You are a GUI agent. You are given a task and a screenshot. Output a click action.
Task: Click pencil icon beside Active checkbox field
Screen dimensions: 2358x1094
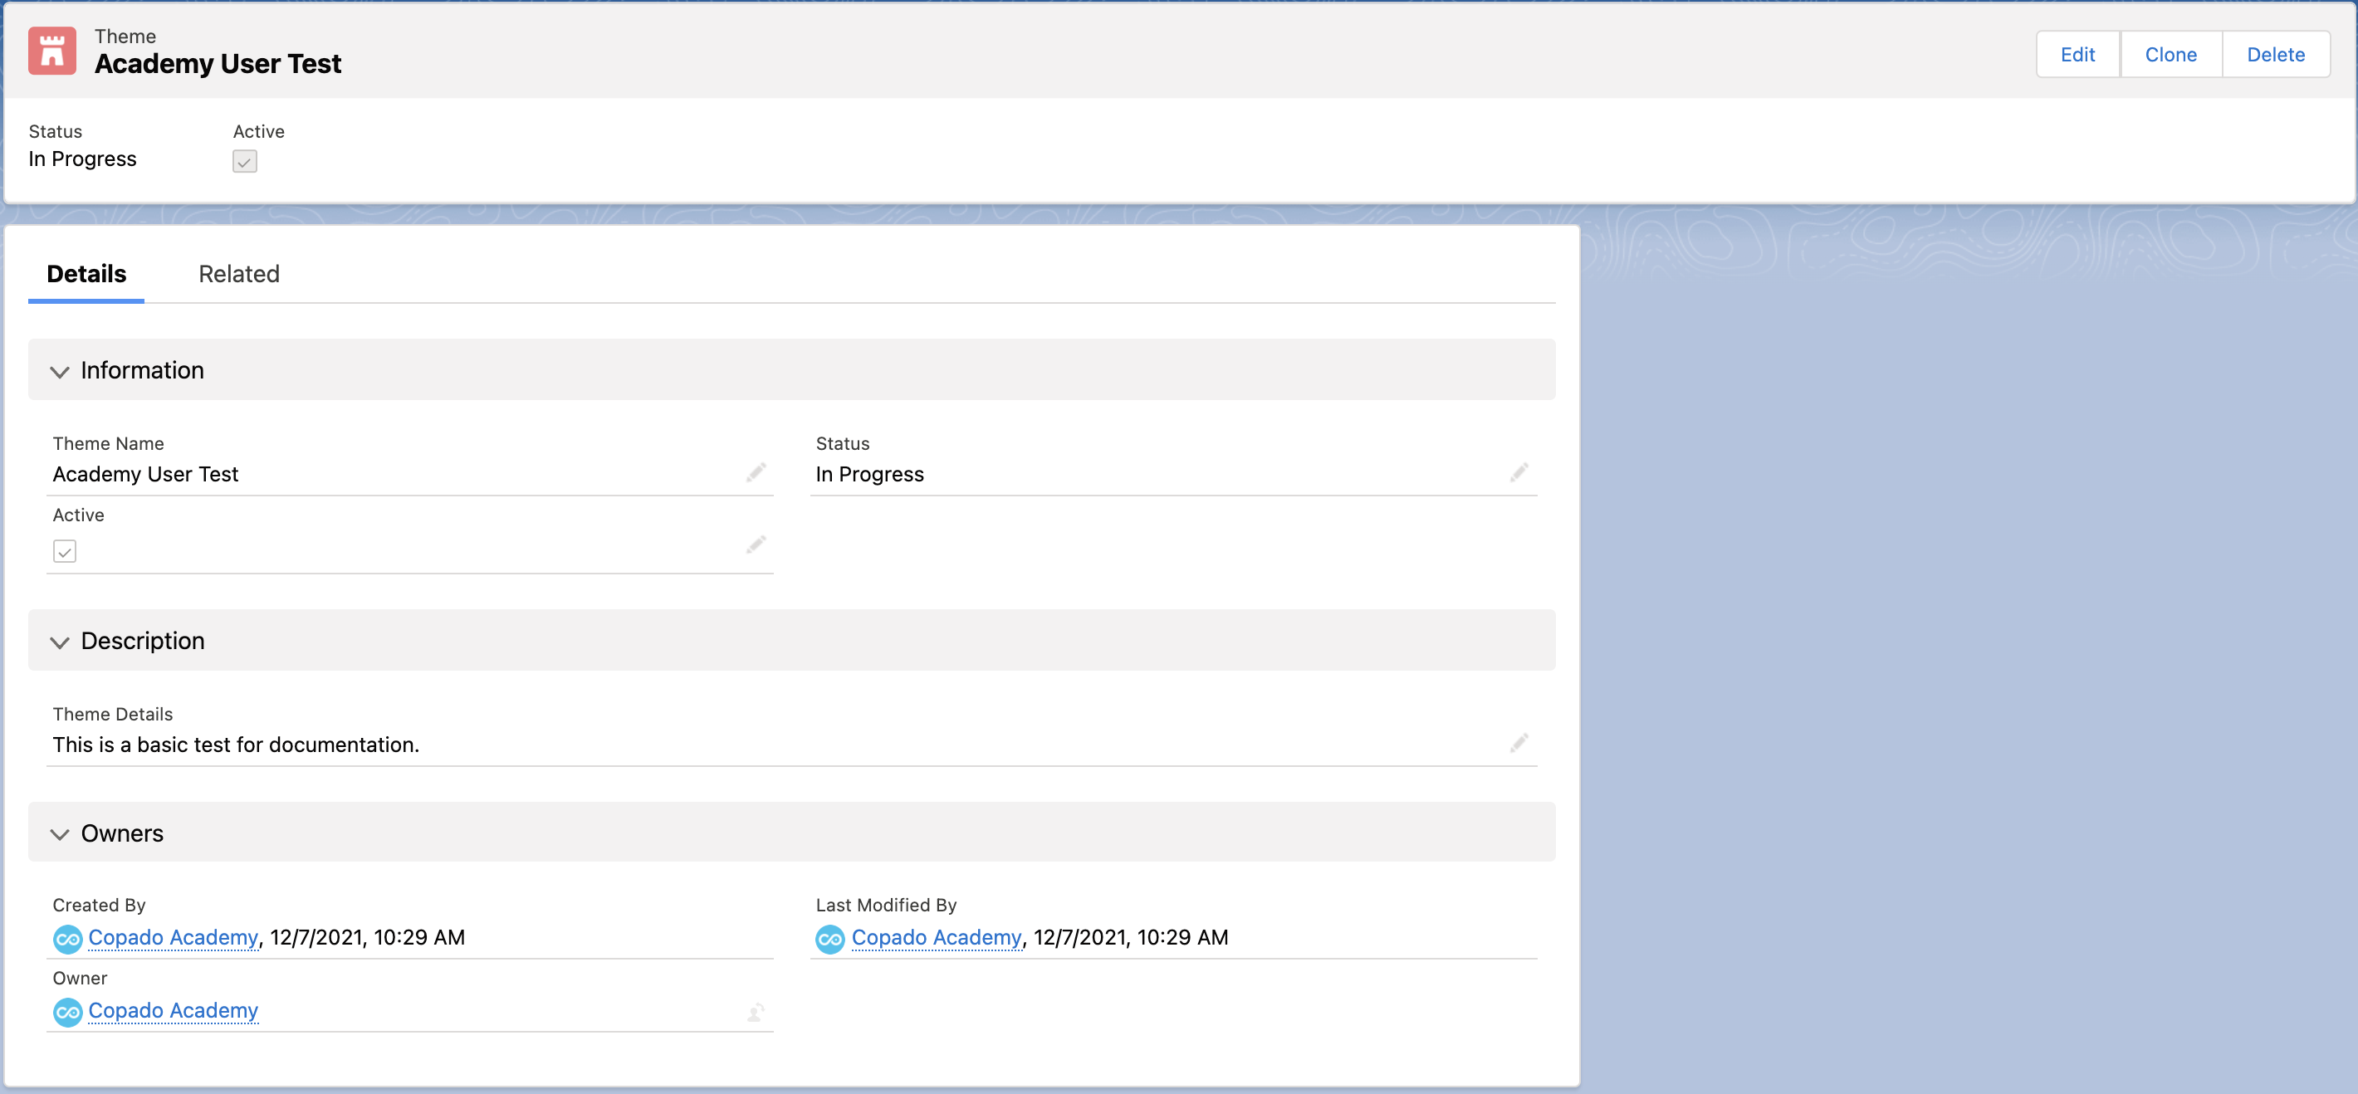pos(756,545)
